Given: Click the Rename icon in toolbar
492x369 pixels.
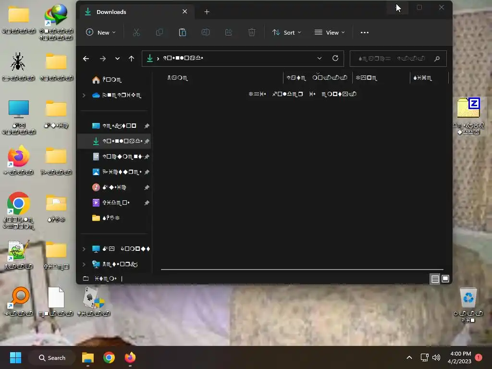Looking at the screenshot, I should point(206,32).
